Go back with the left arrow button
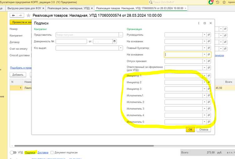235x159 pixels. click(x=13, y=15)
